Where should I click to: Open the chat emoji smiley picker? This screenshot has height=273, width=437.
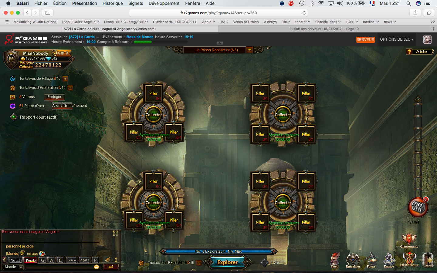point(97,267)
